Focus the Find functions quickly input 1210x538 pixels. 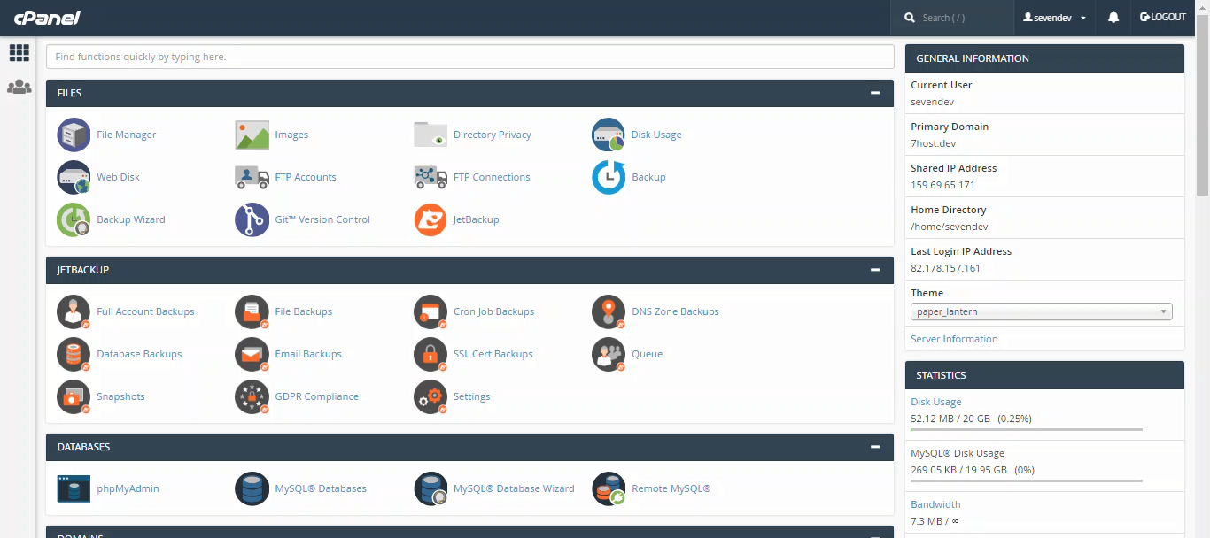click(470, 57)
